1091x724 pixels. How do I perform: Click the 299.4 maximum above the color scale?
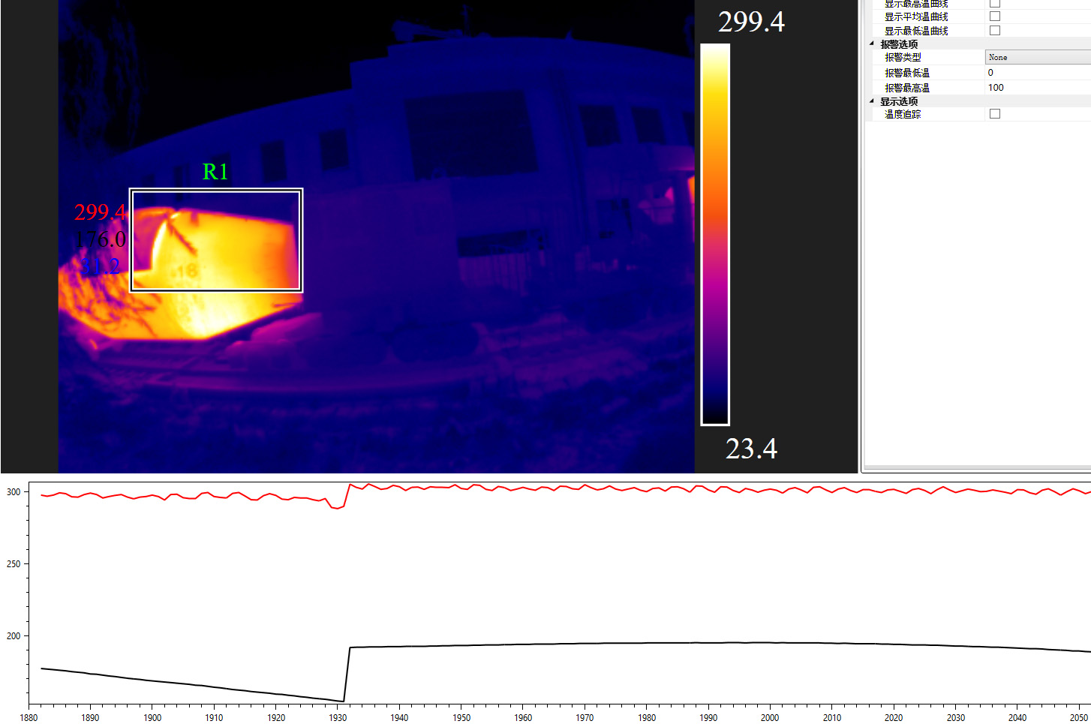pyautogui.click(x=750, y=22)
